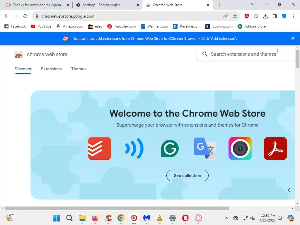This screenshot has width=300, height=225.
Task: Open the red shield adblock extension
Action: pyautogui.click(x=247, y=16)
